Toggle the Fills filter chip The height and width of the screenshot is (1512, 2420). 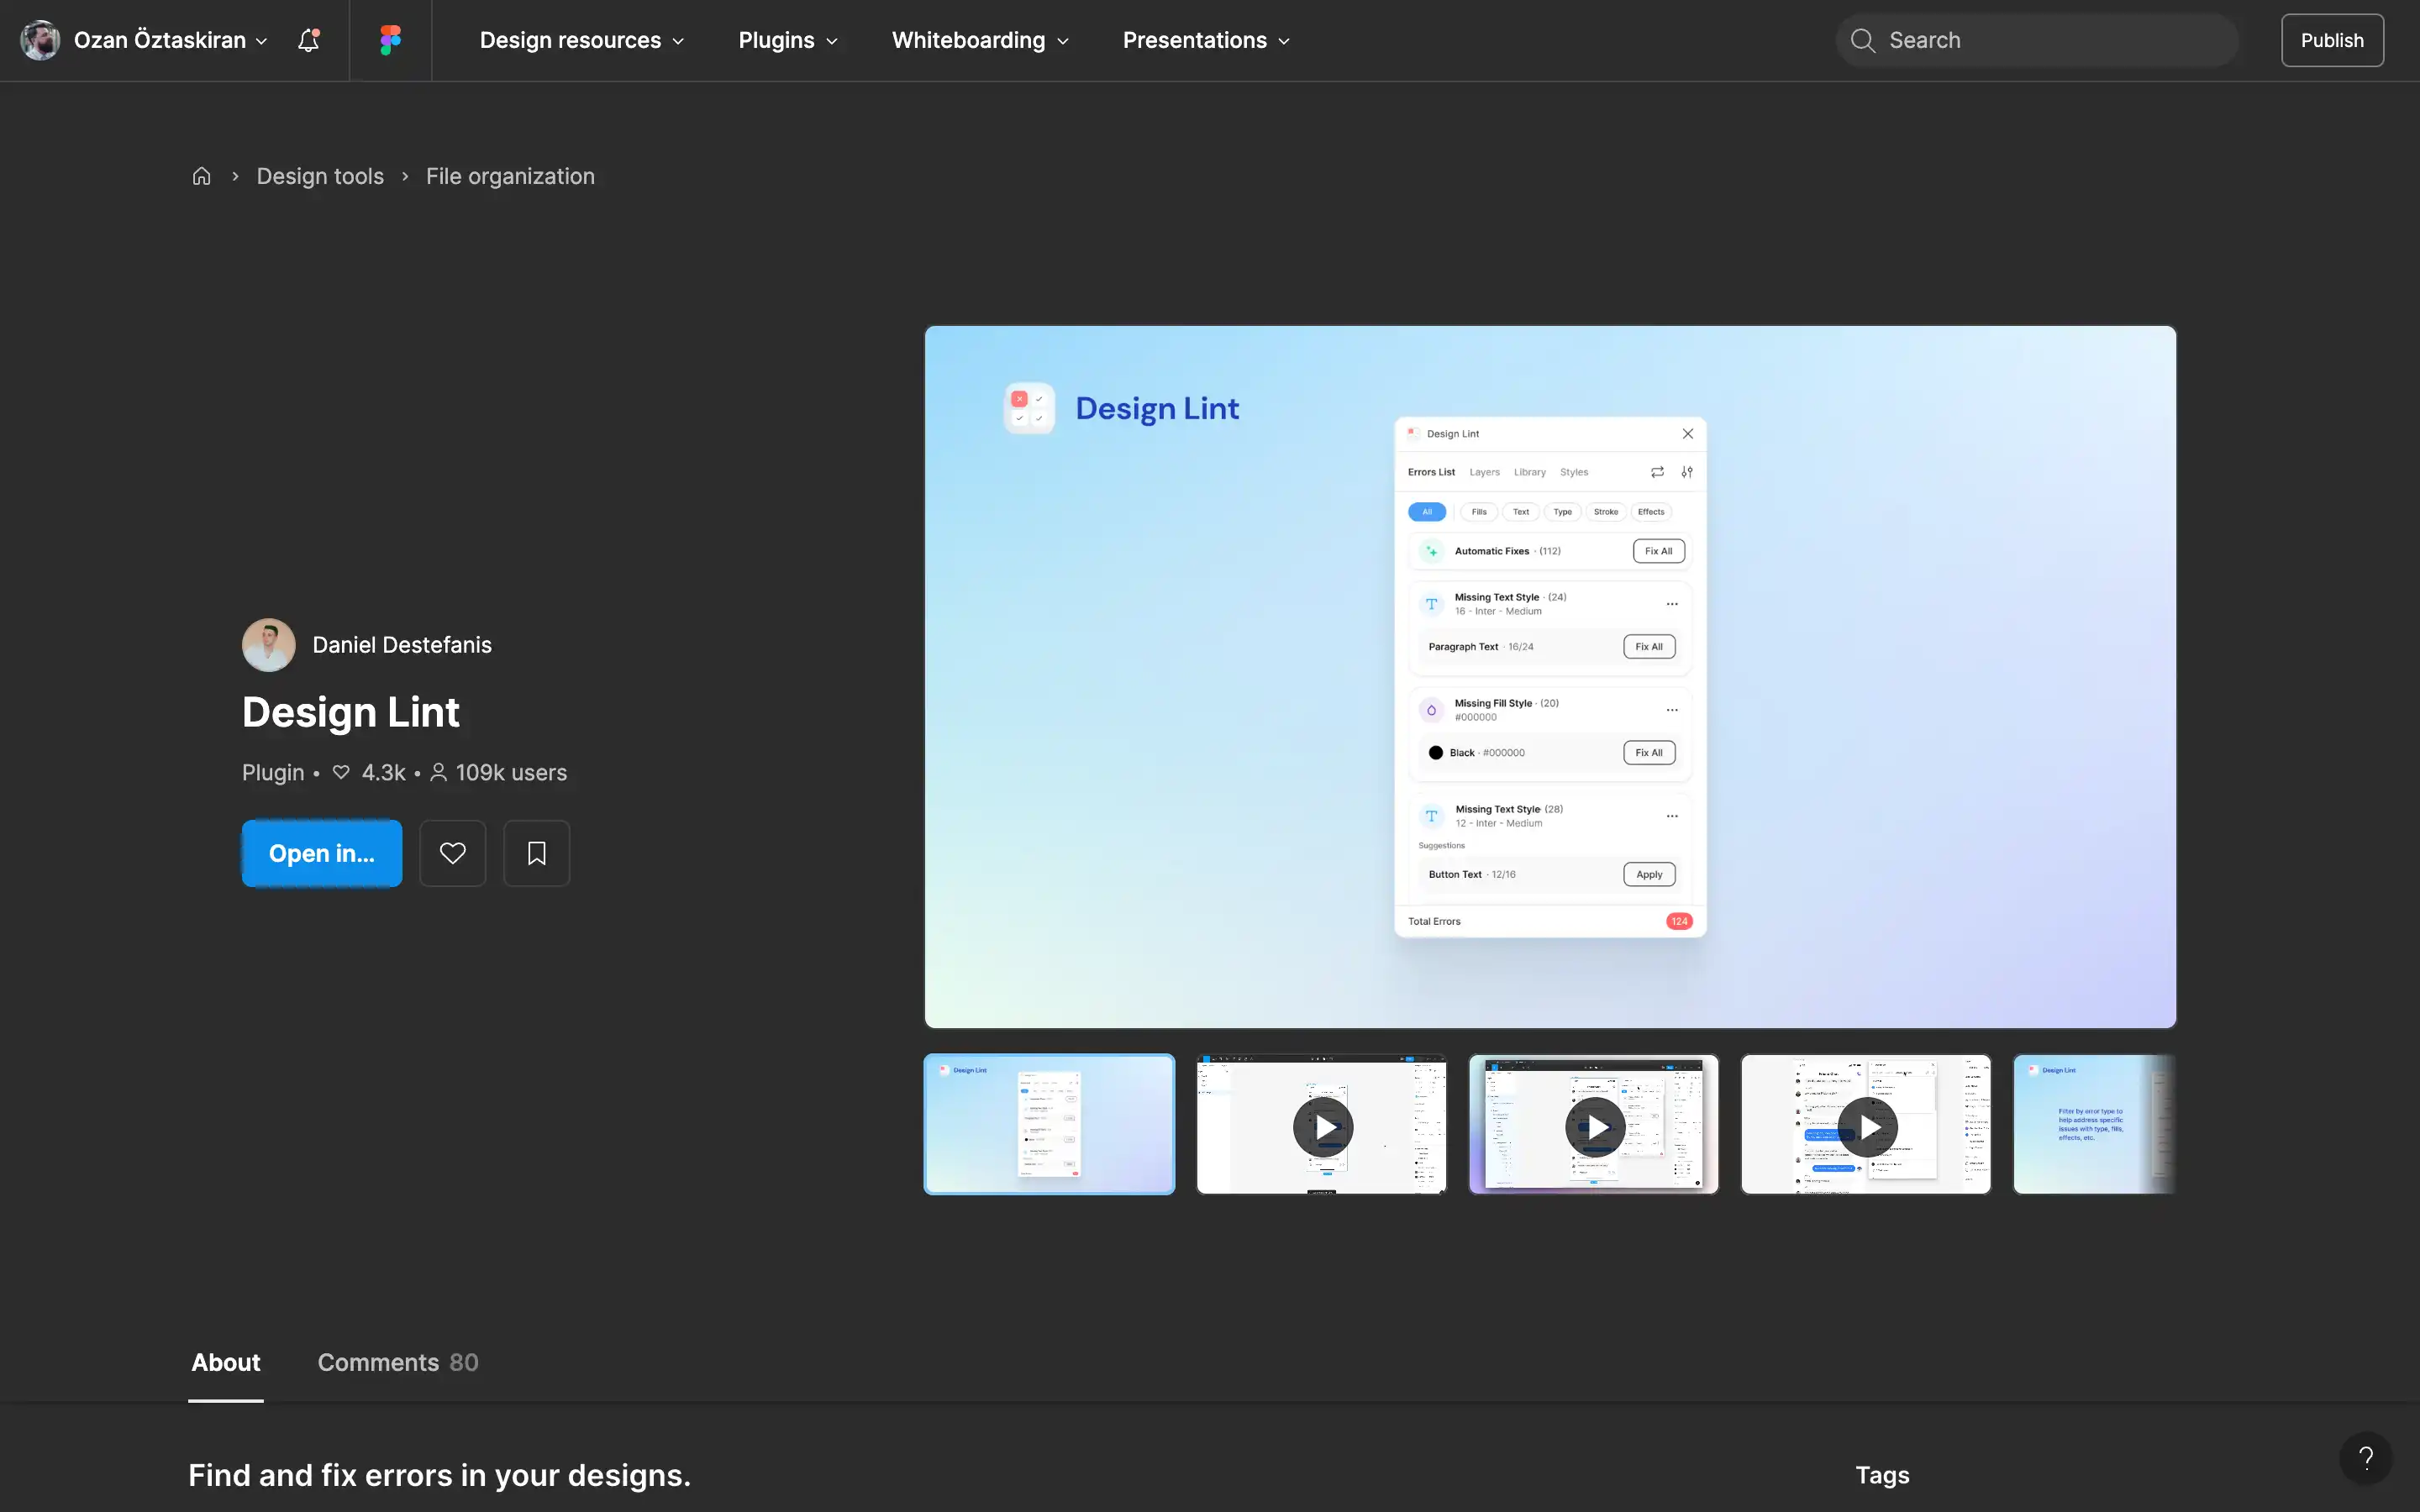1479,512
